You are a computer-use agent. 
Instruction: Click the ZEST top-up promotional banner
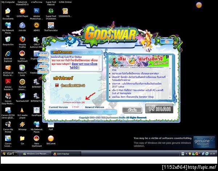pyautogui.click(x=139, y=61)
